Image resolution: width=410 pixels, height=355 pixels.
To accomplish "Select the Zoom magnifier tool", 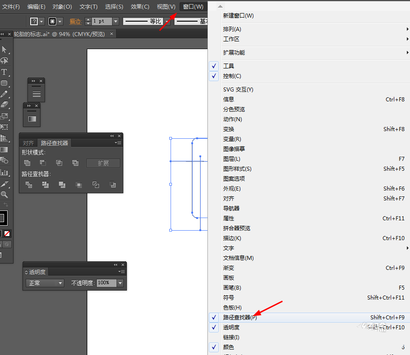I will tap(4, 195).
